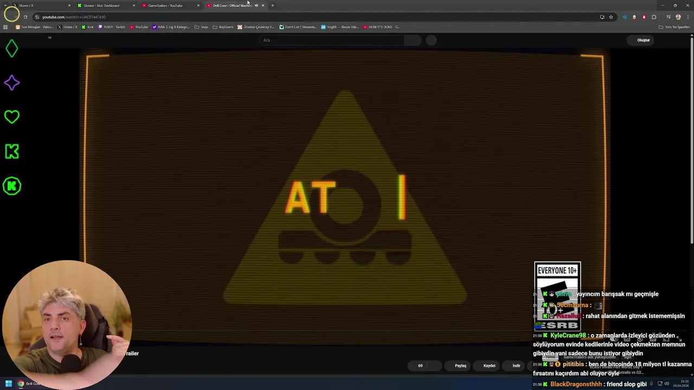
Task: Expand the Tüm Yer İşaretleri folder
Action: tap(674, 27)
